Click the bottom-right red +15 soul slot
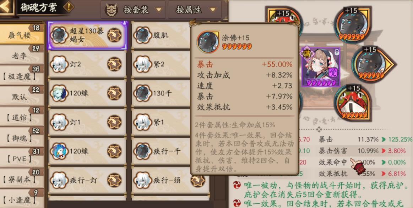Viewport: 413px width, 208px height. tap(353, 103)
